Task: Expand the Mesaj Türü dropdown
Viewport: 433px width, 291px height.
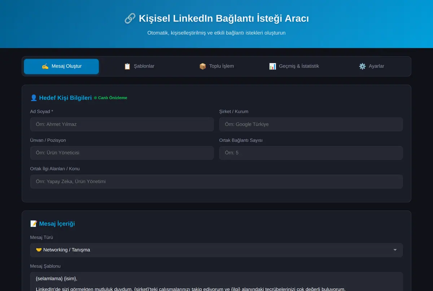Action: tap(216, 250)
